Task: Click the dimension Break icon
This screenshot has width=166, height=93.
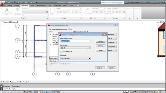Action: click(x=57, y=12)
